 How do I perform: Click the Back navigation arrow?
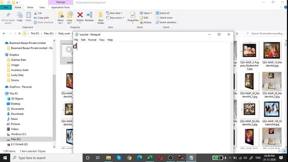pyautogui.click(x=4, y=33)
